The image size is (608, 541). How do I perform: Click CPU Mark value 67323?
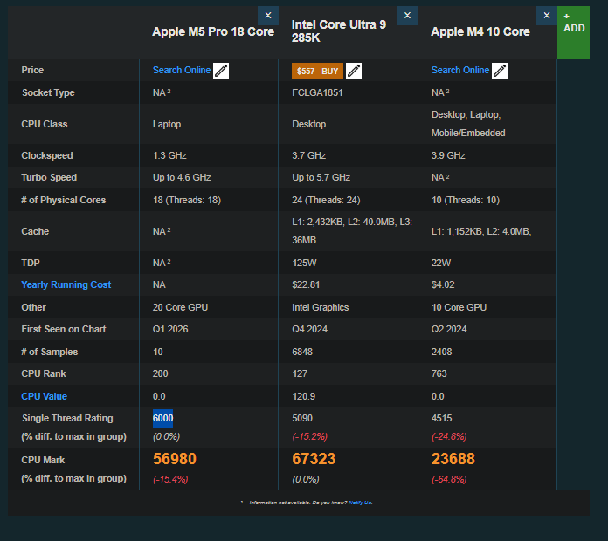click(314, 459)
